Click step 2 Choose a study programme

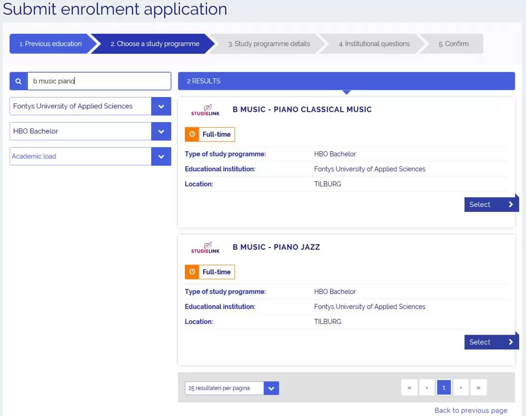tap(154, 44)
